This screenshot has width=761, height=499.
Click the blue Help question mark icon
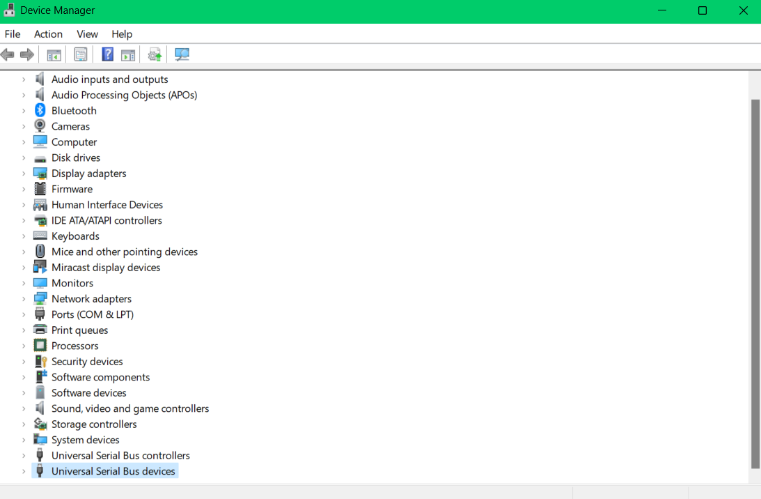pyautogui.click(x=107, y=54)
